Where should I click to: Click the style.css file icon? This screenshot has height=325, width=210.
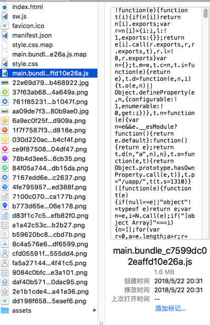tap(5, 64)
